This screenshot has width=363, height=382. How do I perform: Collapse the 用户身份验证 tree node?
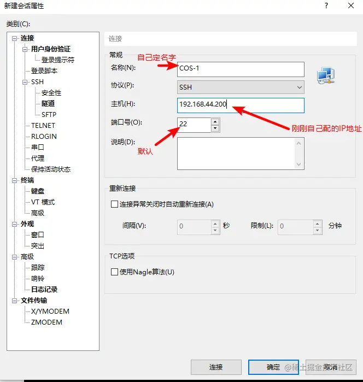point(25,49)
